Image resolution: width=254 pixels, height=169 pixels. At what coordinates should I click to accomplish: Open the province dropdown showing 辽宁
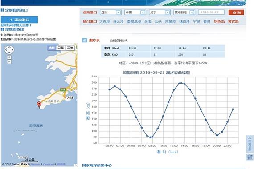click(x=159, y=12)
